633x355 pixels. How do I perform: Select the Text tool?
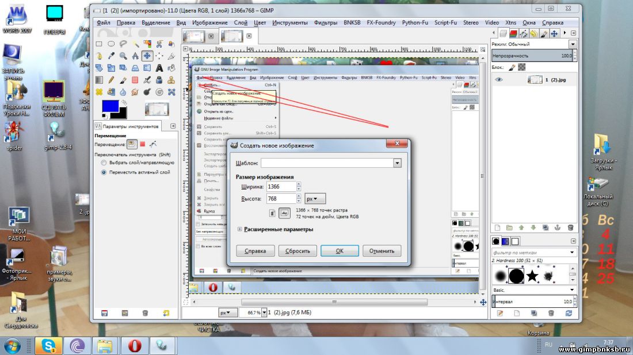tap(159, 68)
